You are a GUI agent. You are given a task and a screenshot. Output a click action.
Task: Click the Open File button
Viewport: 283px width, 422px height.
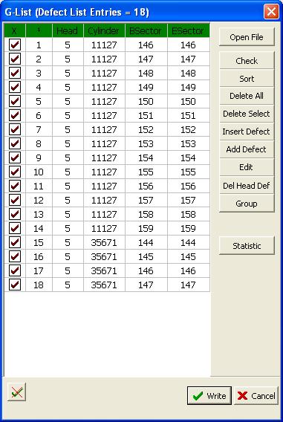[247, 37]
